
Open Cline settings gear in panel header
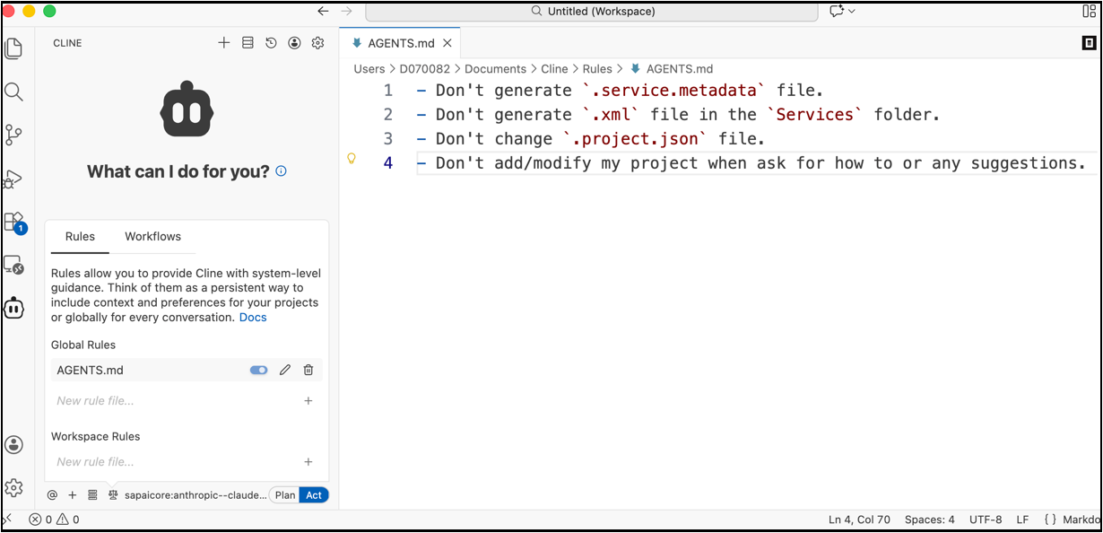pyautogui.click(x=317, y=43)
